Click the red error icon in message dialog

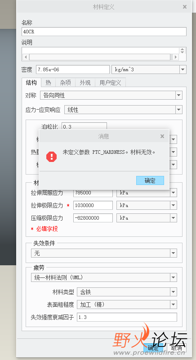point(51,157)
